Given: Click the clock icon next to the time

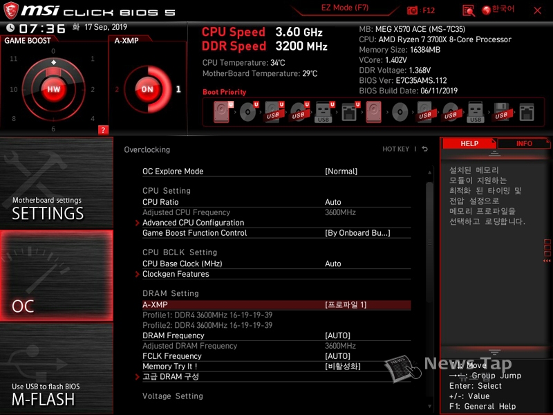Looking at the screenshot, I should pos(10,28).
